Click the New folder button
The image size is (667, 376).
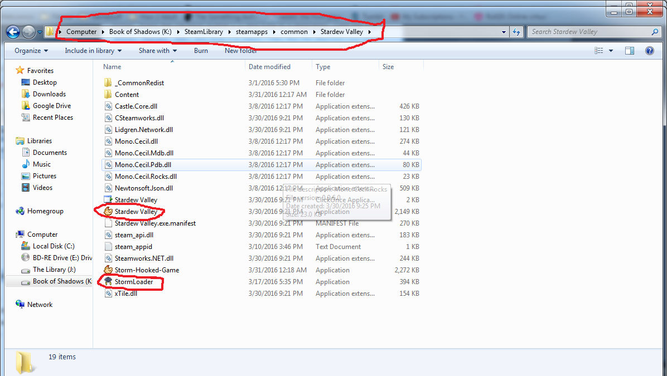click(241, 51)
